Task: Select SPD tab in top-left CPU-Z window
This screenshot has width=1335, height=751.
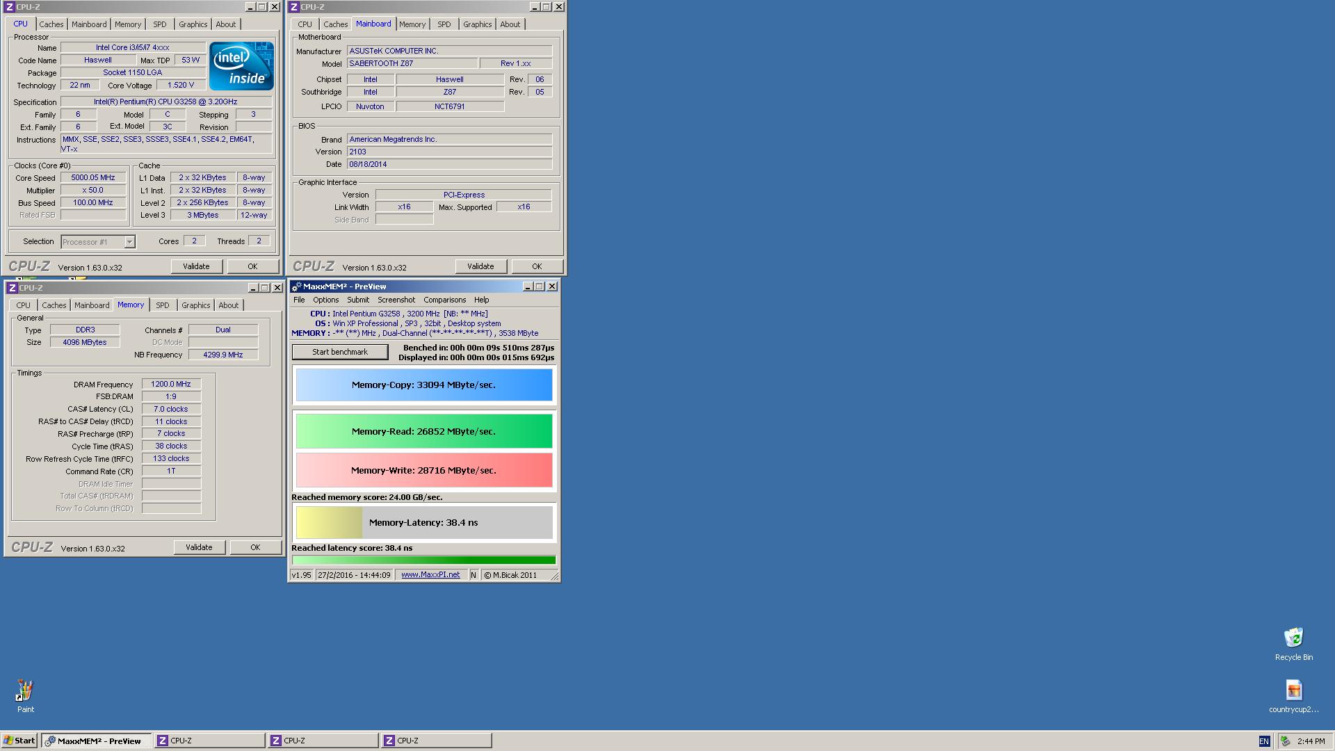Action: click(x=160, y=24)
